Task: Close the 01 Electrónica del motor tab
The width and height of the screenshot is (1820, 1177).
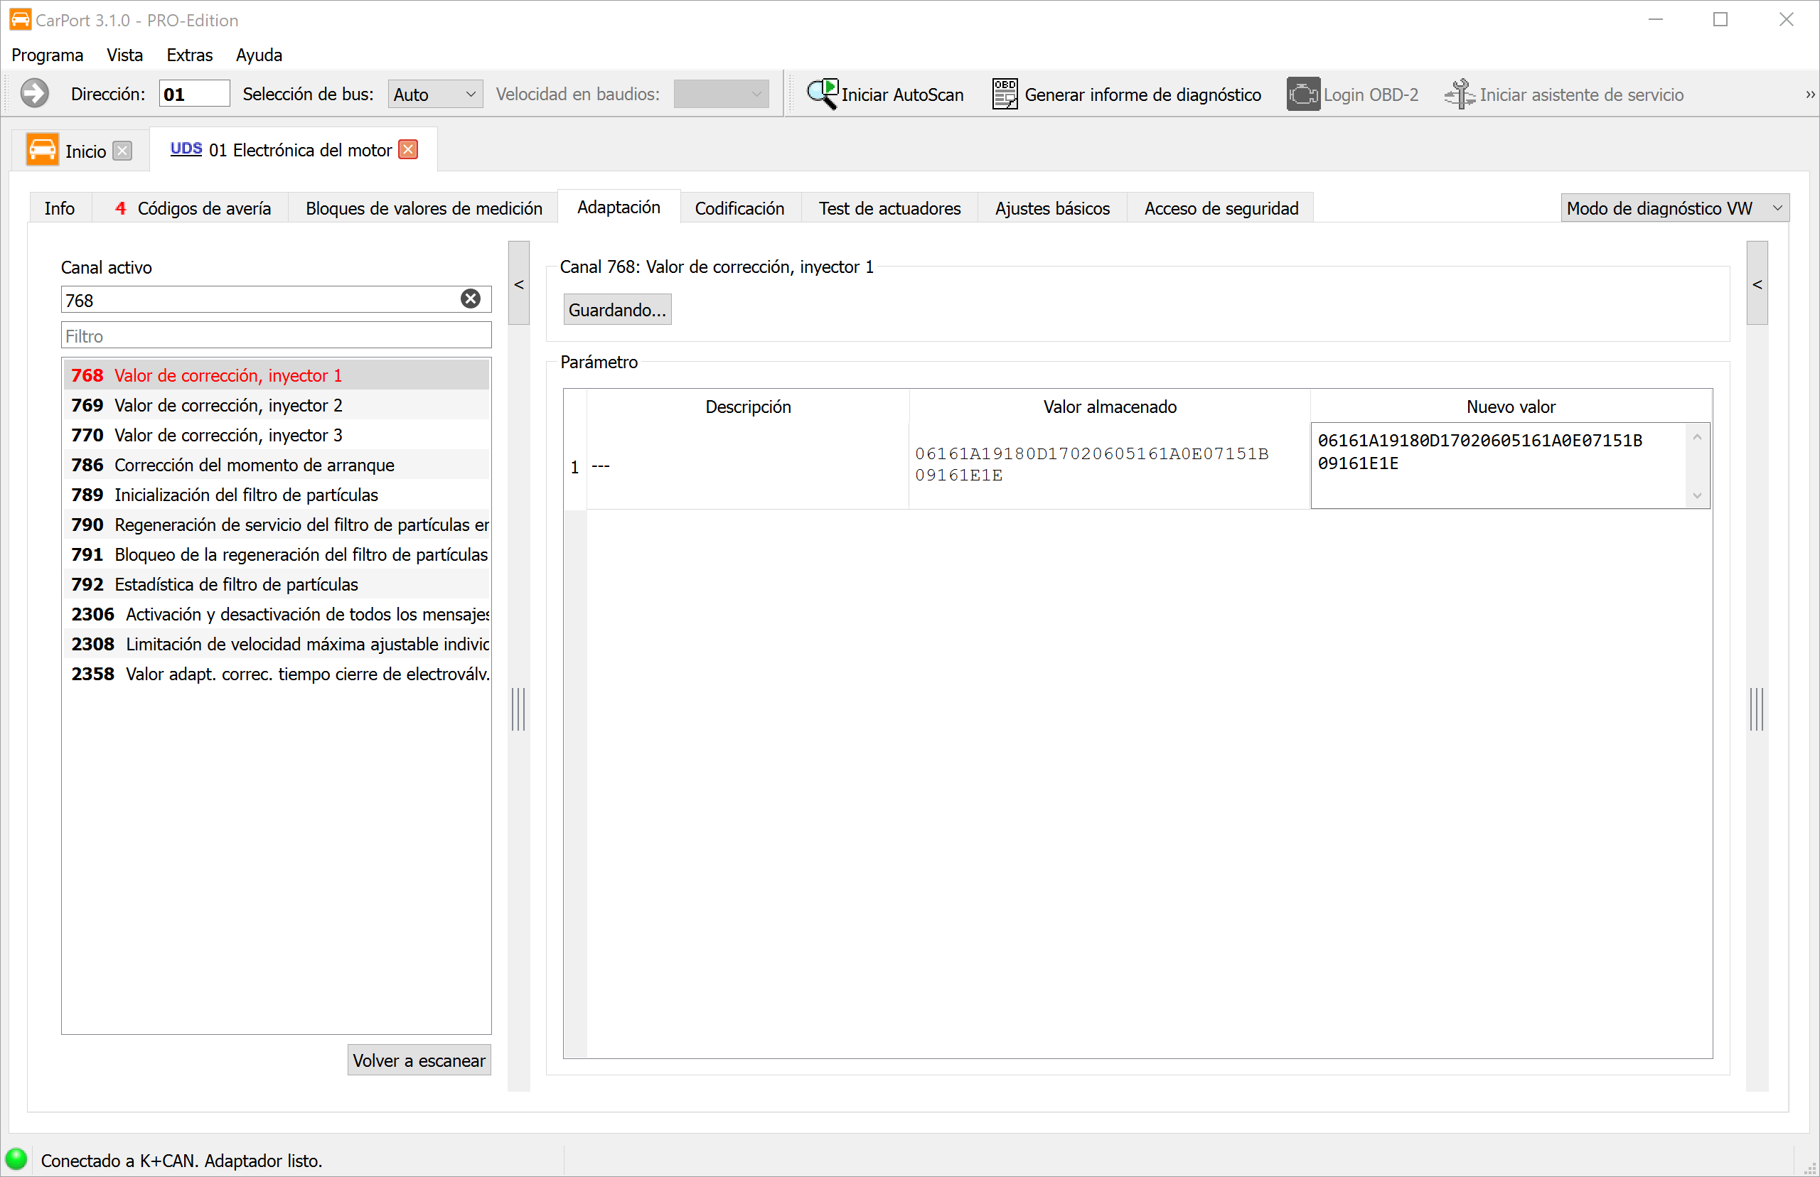Action: point(409,149)
